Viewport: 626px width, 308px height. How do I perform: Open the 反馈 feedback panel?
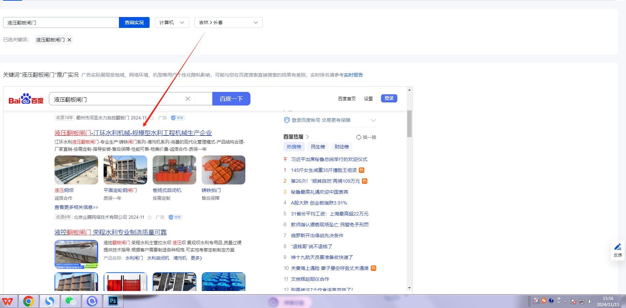tap(617, 250)
